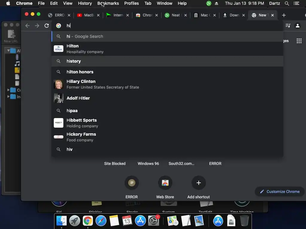Open Calendar from the Dock
The image size is (306, 229).
127,221
